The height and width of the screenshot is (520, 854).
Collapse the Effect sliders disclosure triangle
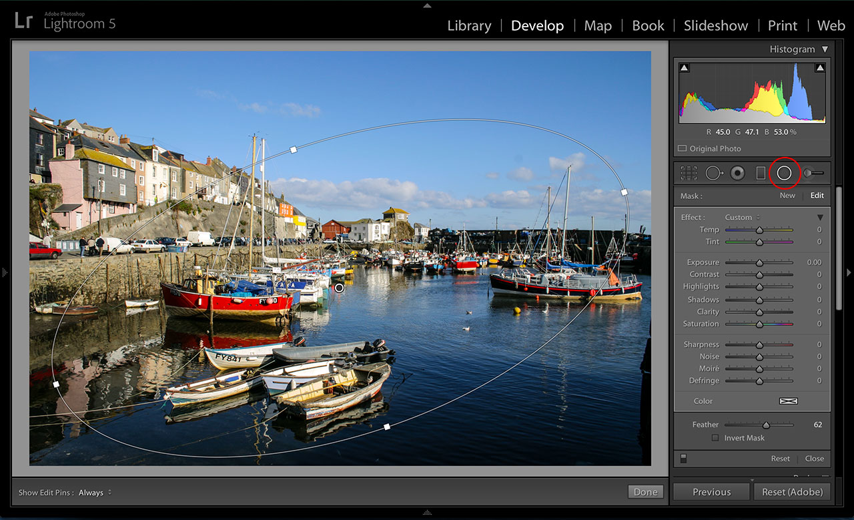820,218
